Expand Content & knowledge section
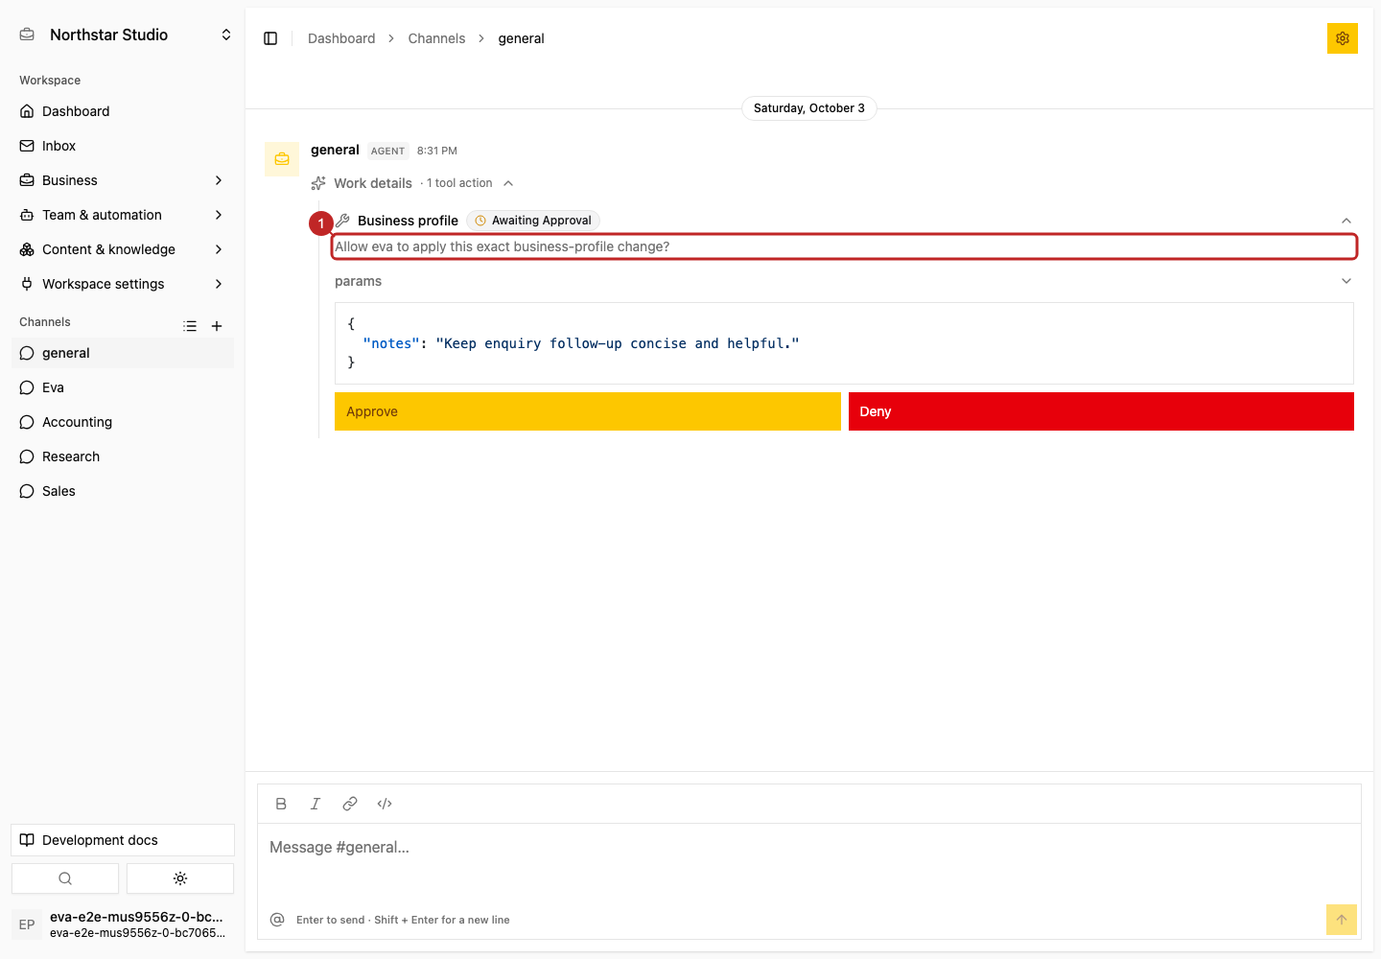1381x959 pixels. (123, 249)
